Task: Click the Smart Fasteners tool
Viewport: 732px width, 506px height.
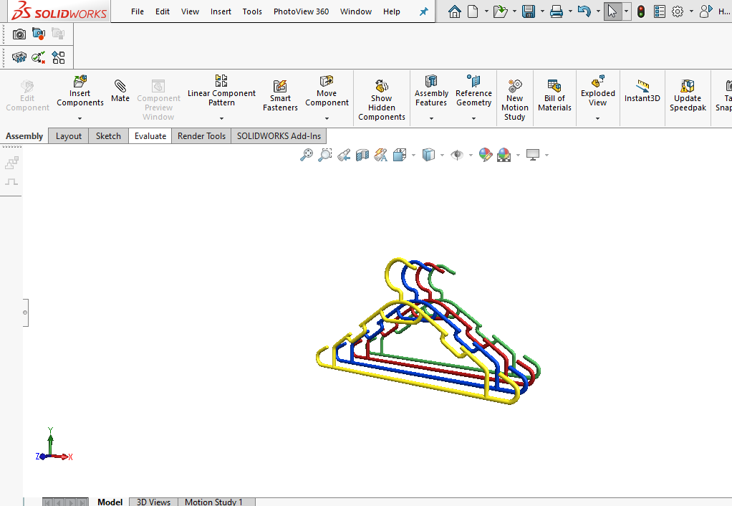Action: point(280,95)
